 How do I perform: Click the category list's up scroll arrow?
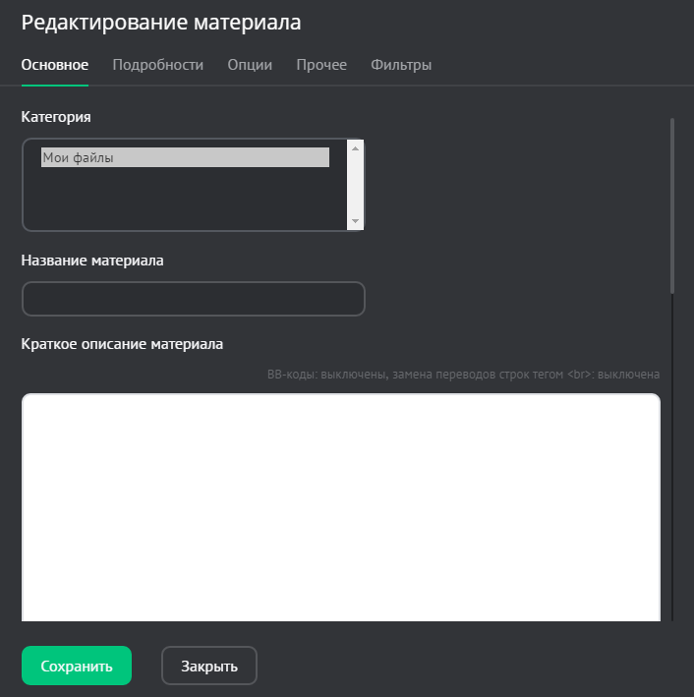coord(356,148)
